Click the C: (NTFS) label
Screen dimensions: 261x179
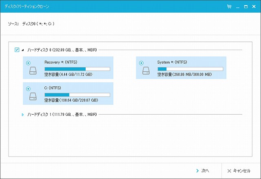coord(53,88)
